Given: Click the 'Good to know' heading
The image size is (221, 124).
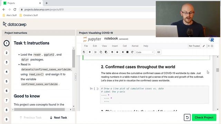Looking at the screenshot, I should click(x=27, y=96).
